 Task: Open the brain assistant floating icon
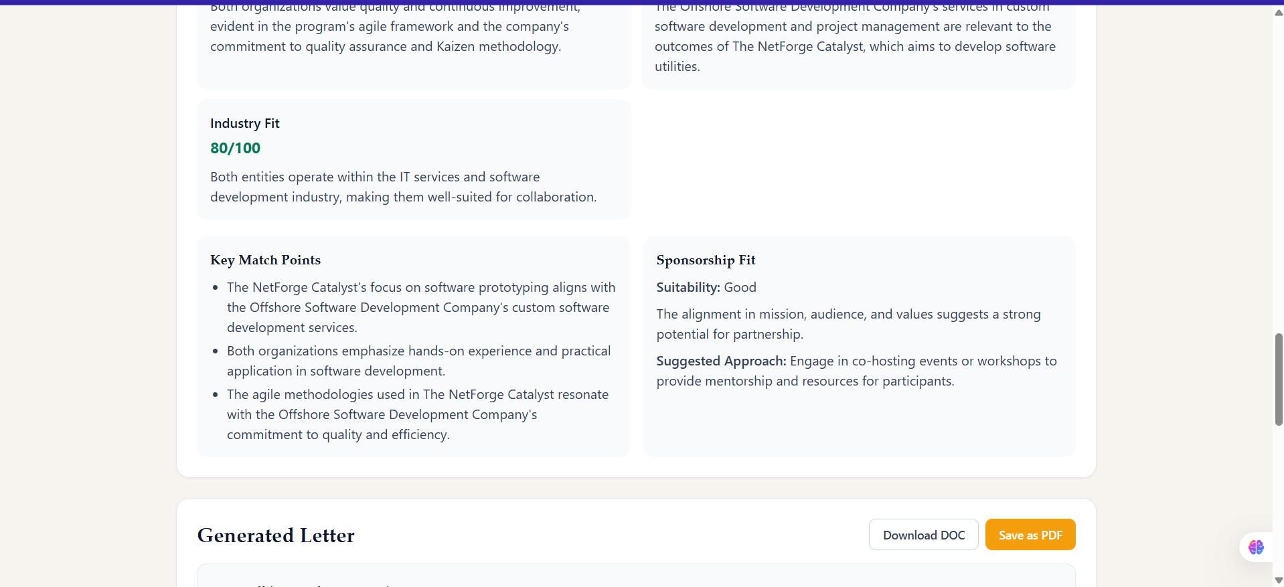pyautogui.click(x=1257, y=548)
